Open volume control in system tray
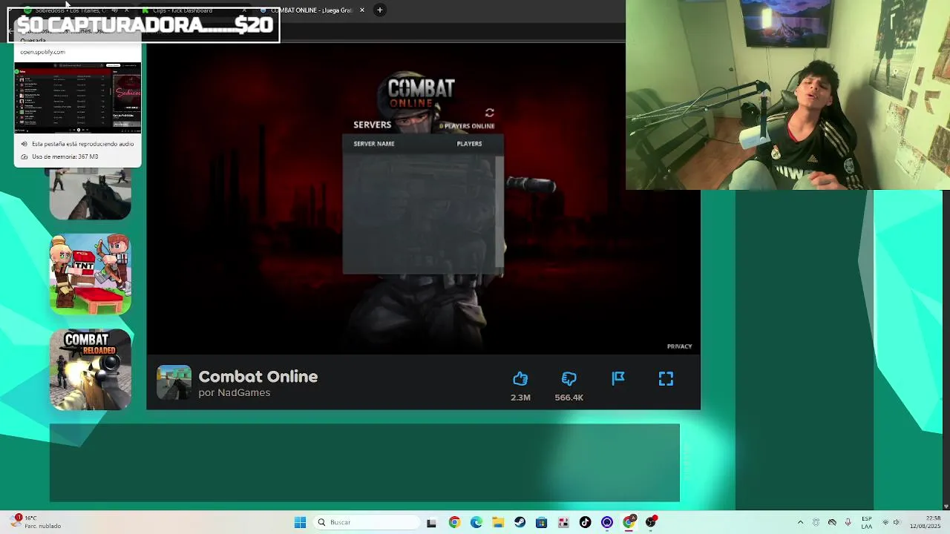The height and width of the screenshot is (534, 950). (897, 522)
